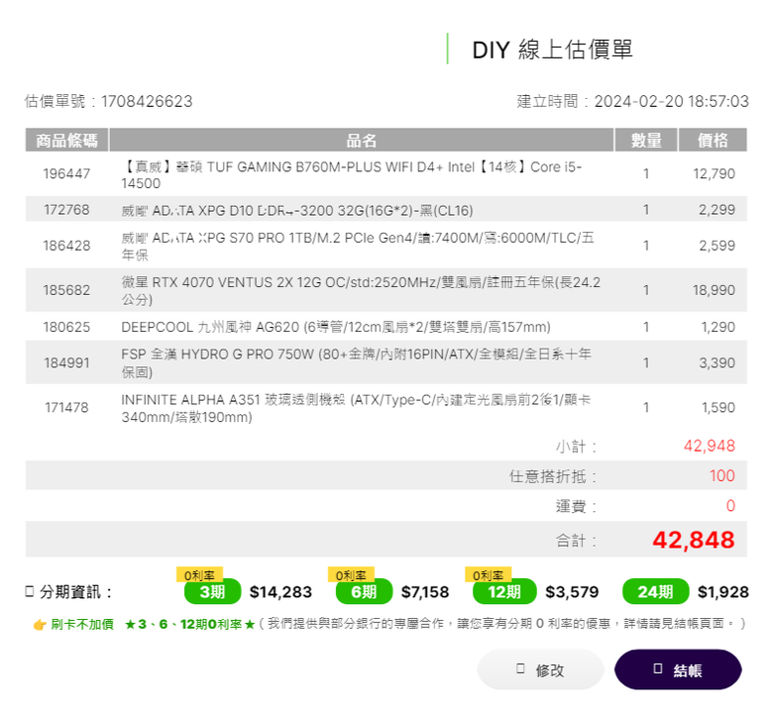Click the XPG D10 DDR4-3200 32G item
The image size is (773, 713).
pos(297,210)
